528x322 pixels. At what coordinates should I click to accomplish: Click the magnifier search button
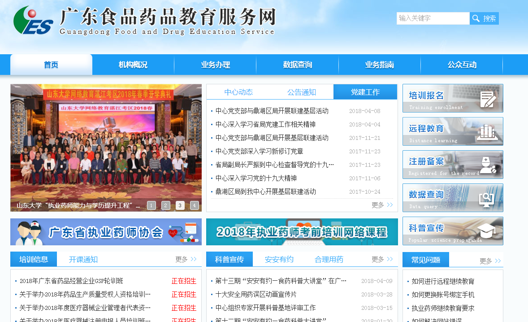[x=484, y=18]
